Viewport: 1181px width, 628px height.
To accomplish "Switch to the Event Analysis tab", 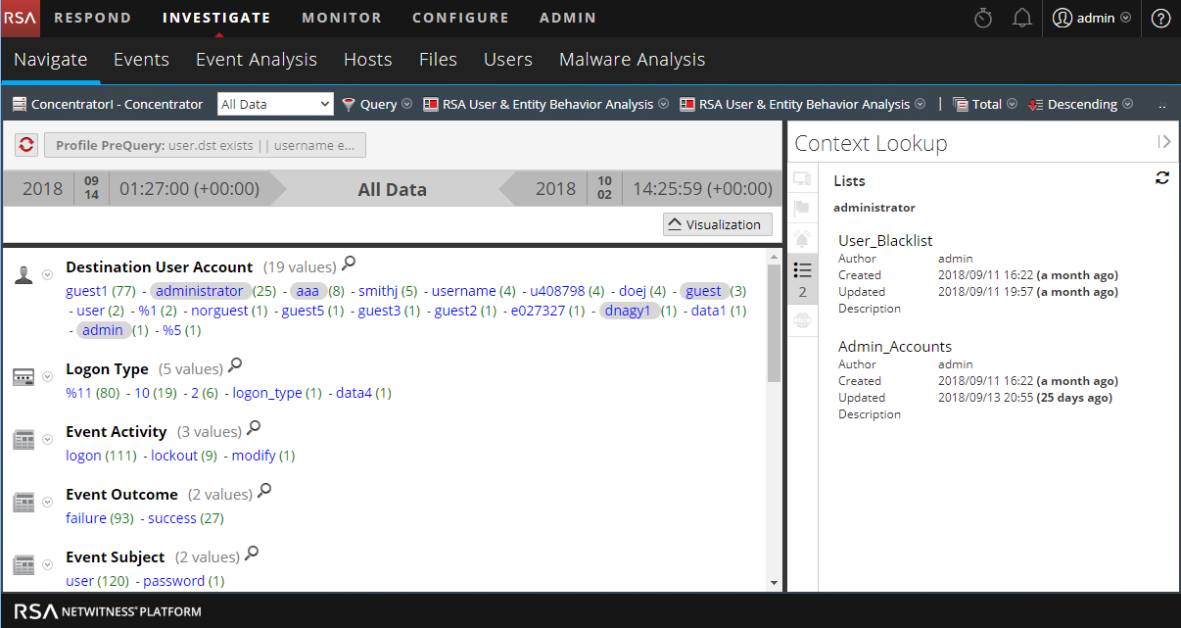I will pos(257,60).
